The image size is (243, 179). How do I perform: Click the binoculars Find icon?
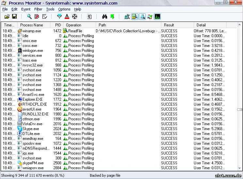pyautogui.click(x=105, y=16)
